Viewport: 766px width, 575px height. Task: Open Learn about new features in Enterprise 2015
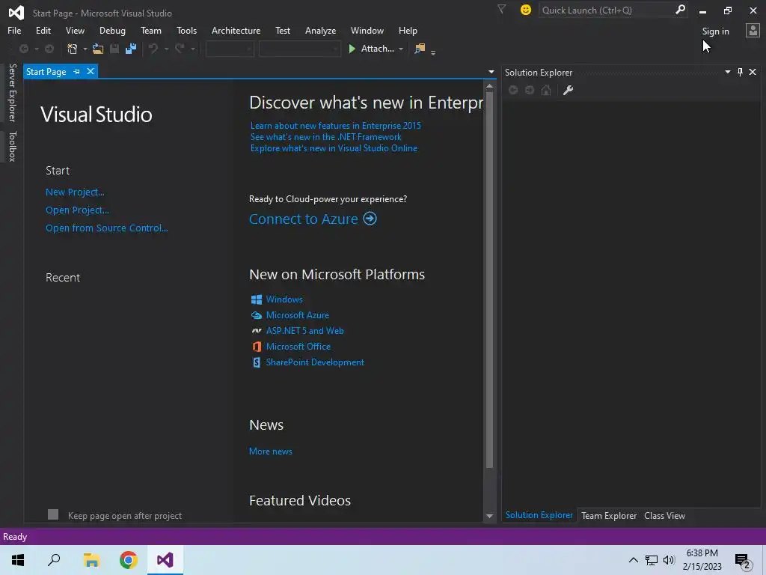pos(336,126)
